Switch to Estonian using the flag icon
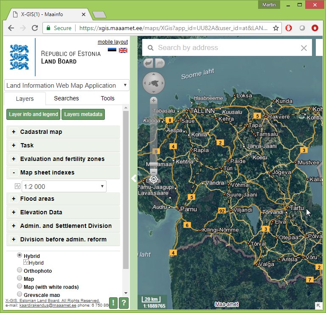Viewport: 326px width, 313px height. point(112,50)
